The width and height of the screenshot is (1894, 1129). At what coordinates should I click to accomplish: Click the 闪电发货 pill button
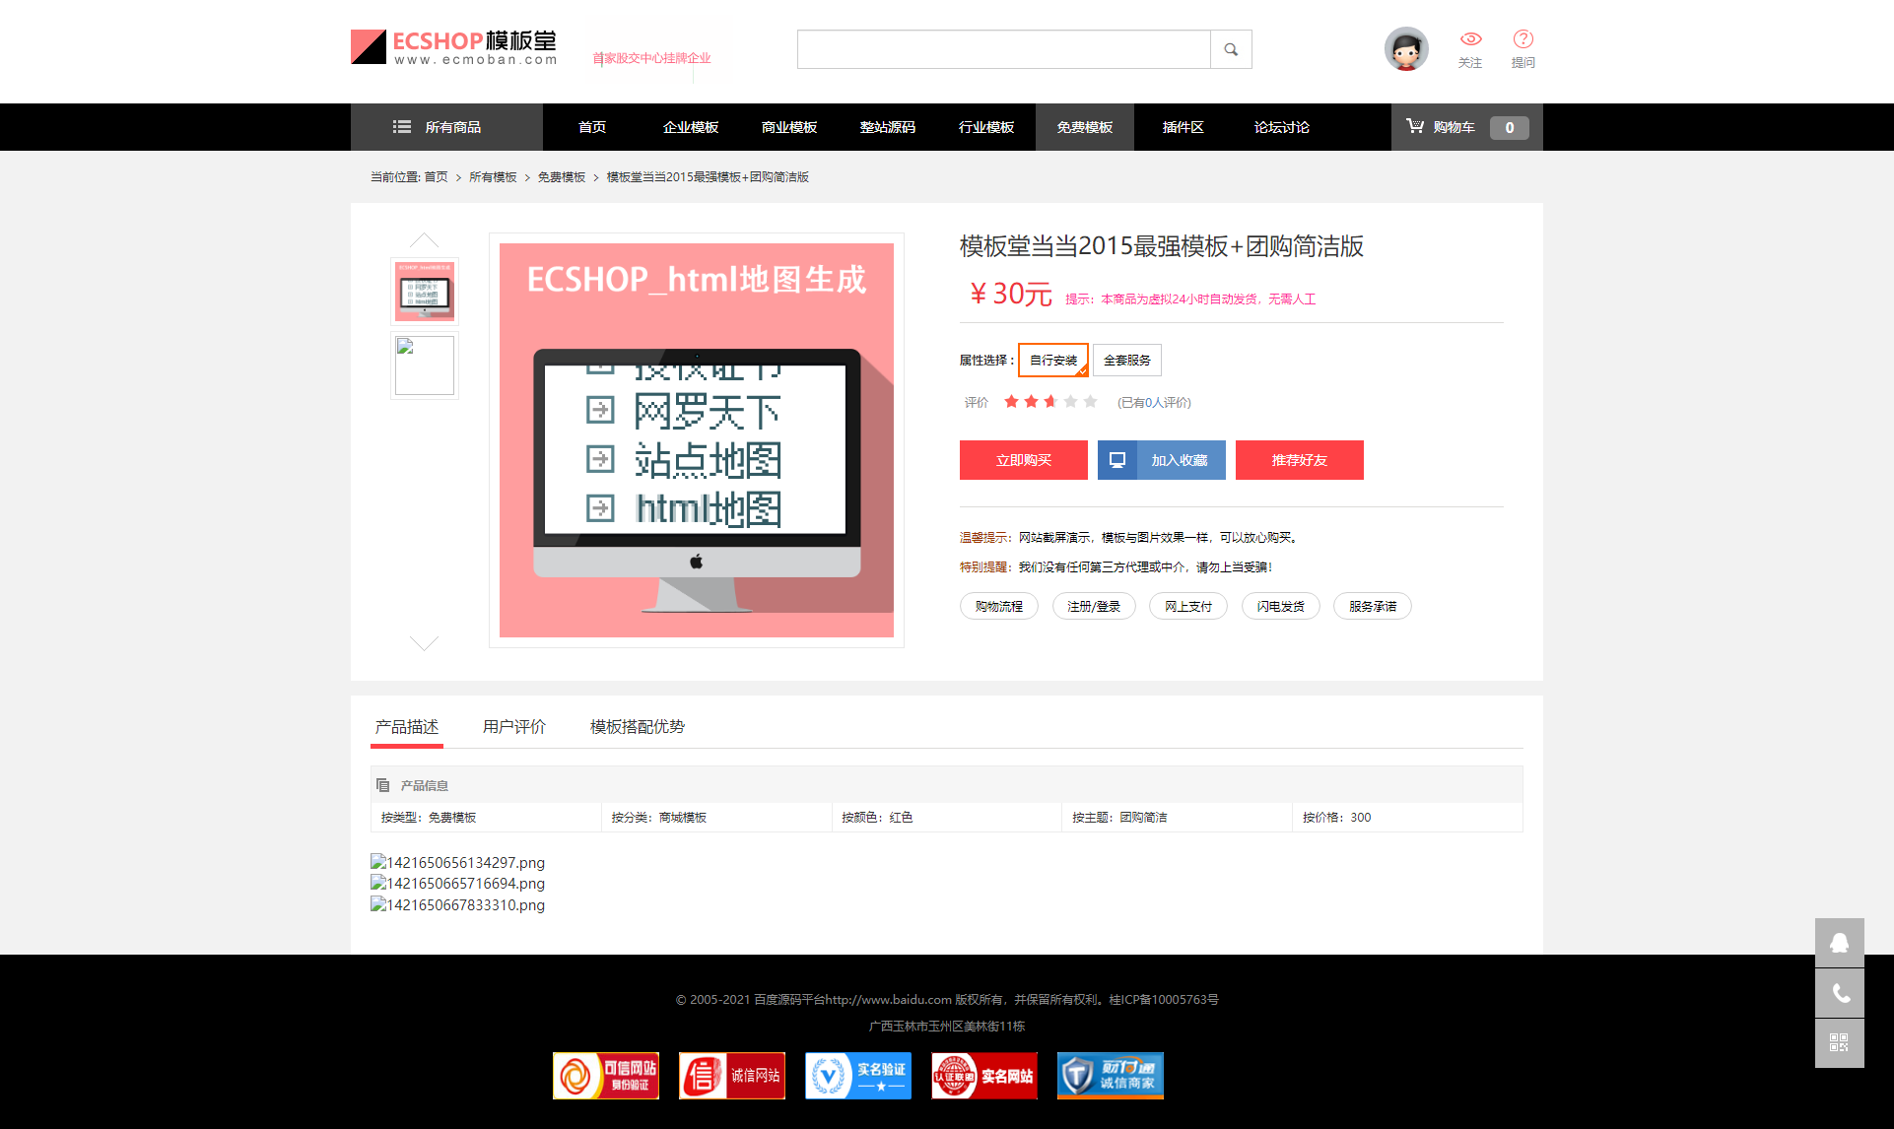click(x=1281, y=606)
